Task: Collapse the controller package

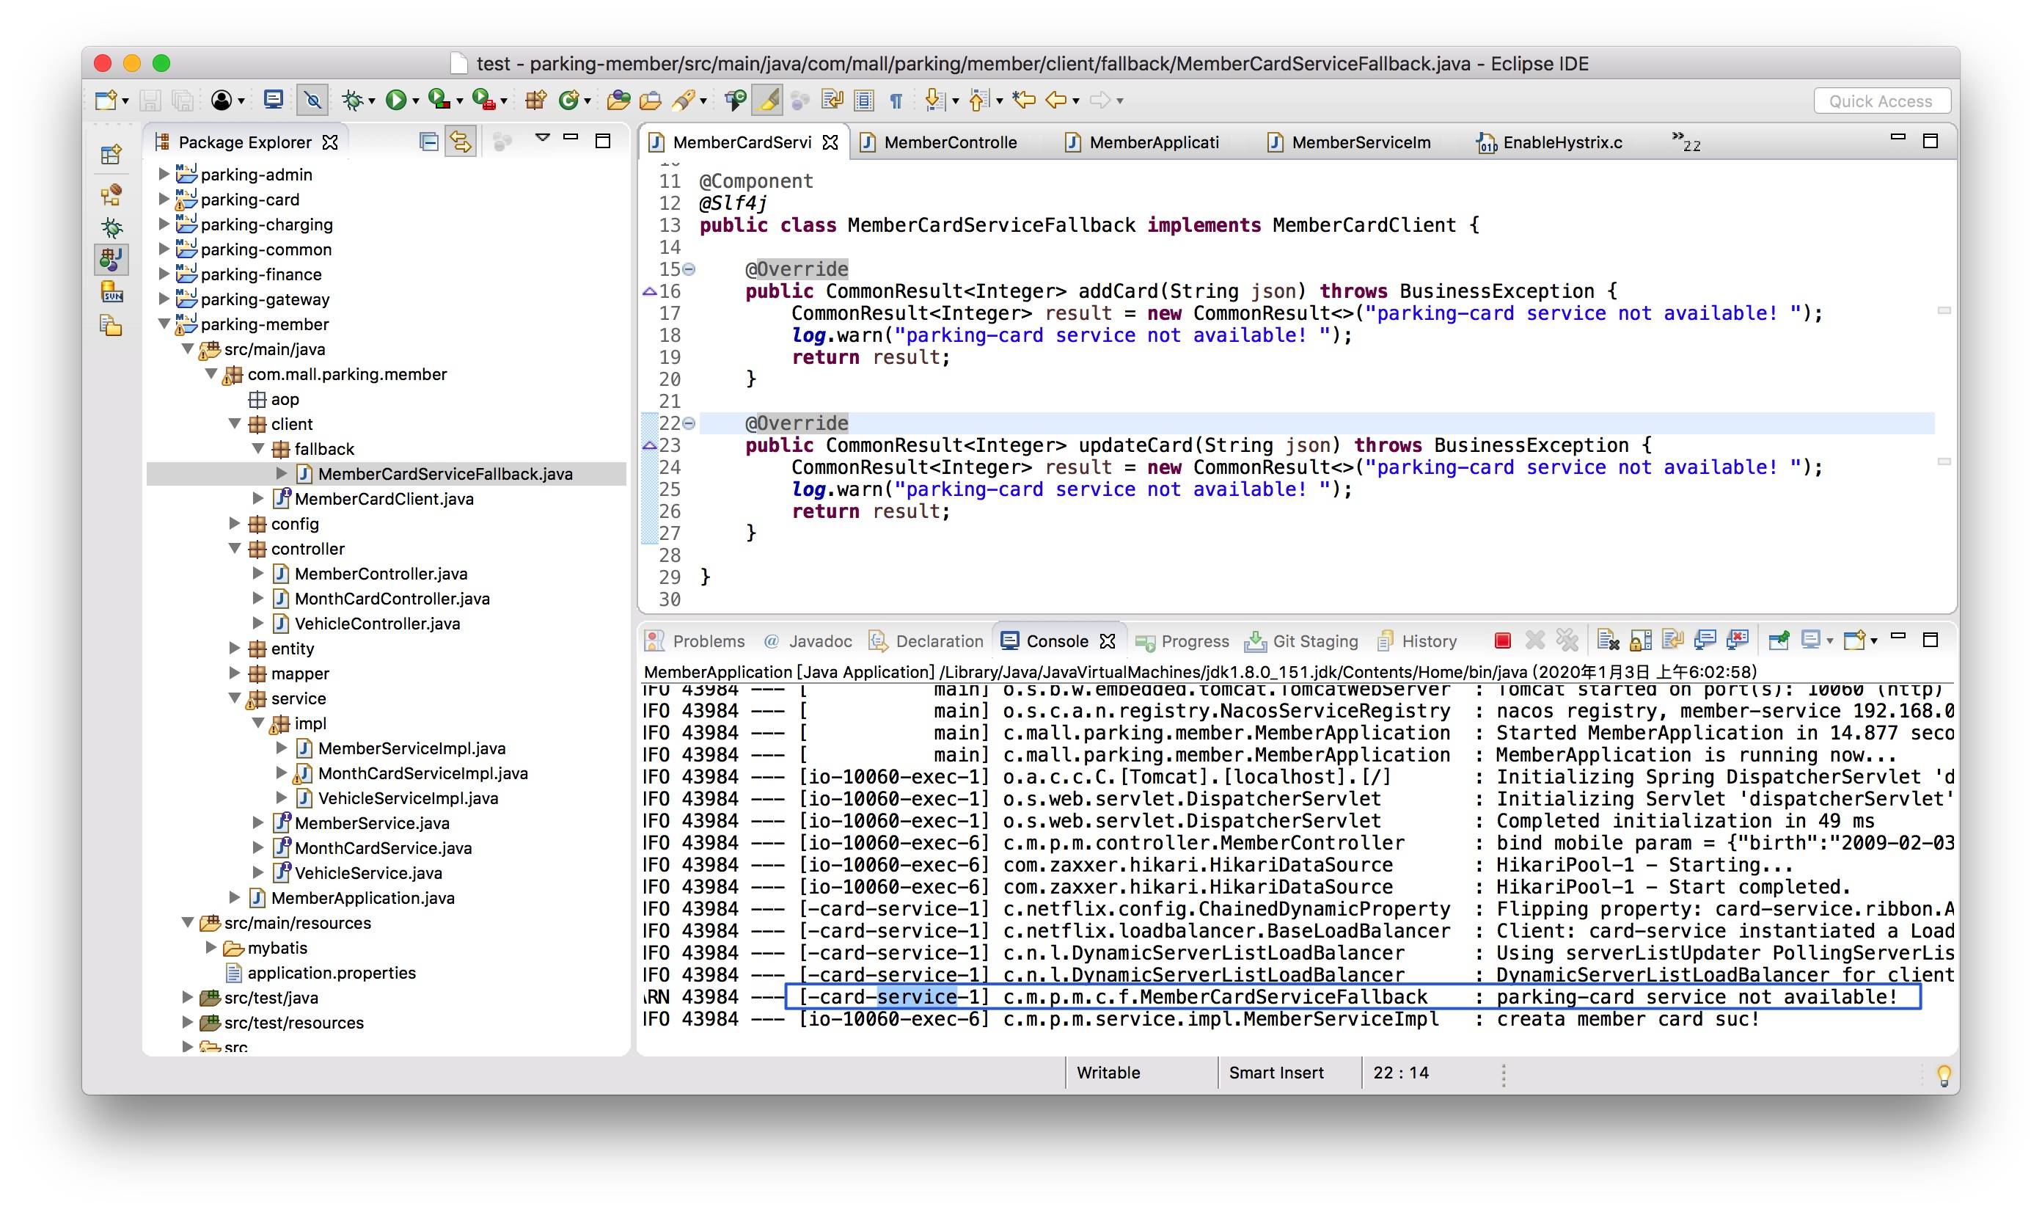Action: pyautogui.click(x=234, y=549)
